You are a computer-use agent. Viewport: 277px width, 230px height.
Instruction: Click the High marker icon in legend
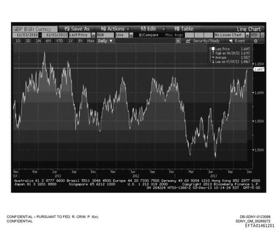point(213,53)
